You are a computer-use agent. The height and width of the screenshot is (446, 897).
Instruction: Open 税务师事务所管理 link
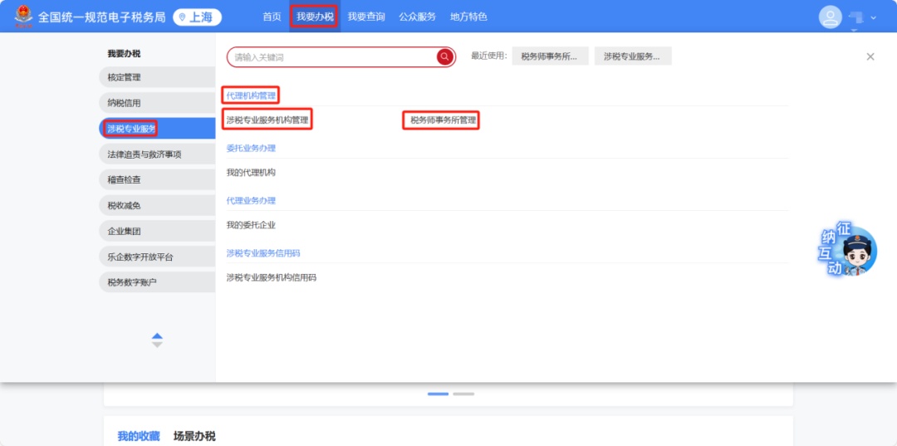pos(443,120)
